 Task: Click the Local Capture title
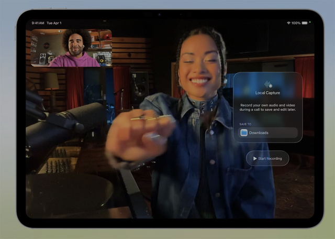(x=267, y=93)
